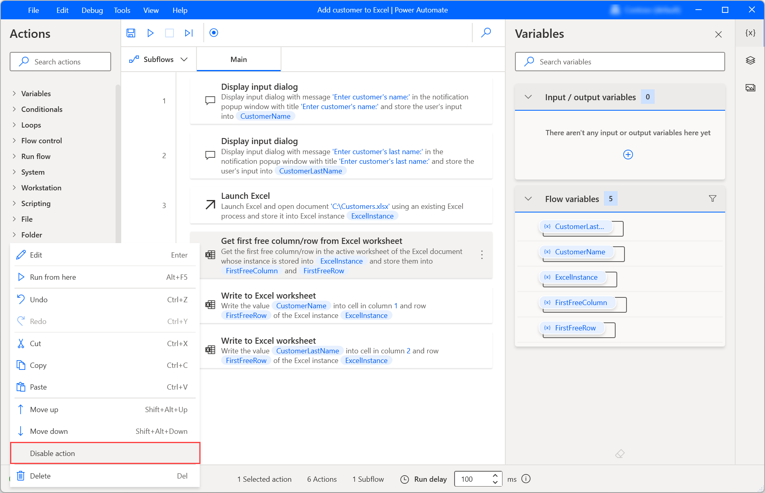This screenshot has width=765, height=493.
Task: Click the Run delay info icon
Action: click(526, 479)
